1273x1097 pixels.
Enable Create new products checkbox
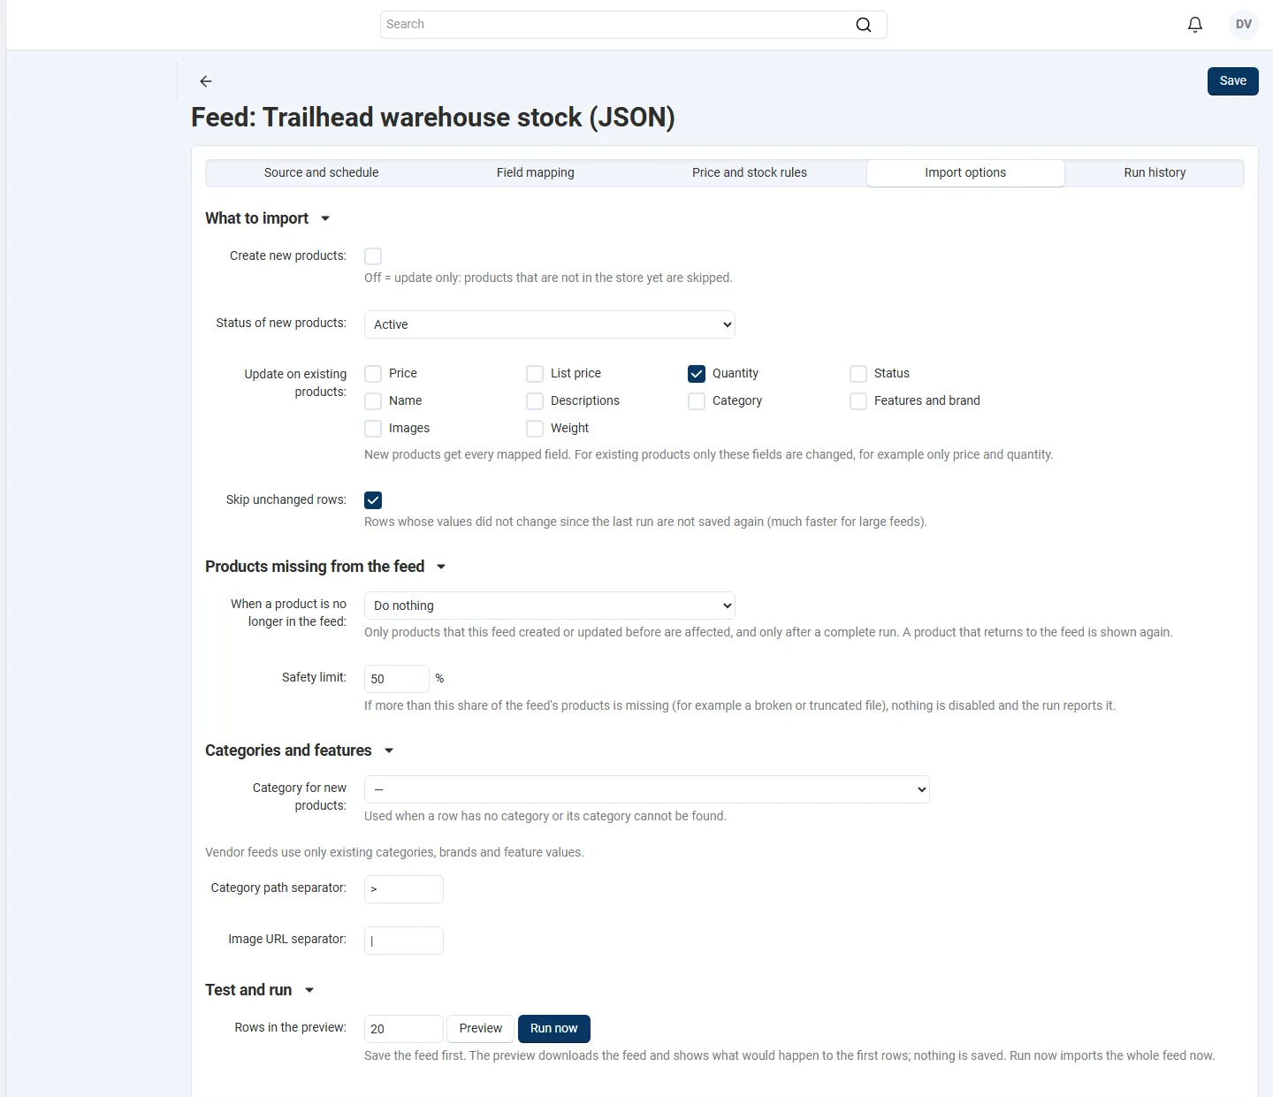[373, 256]
